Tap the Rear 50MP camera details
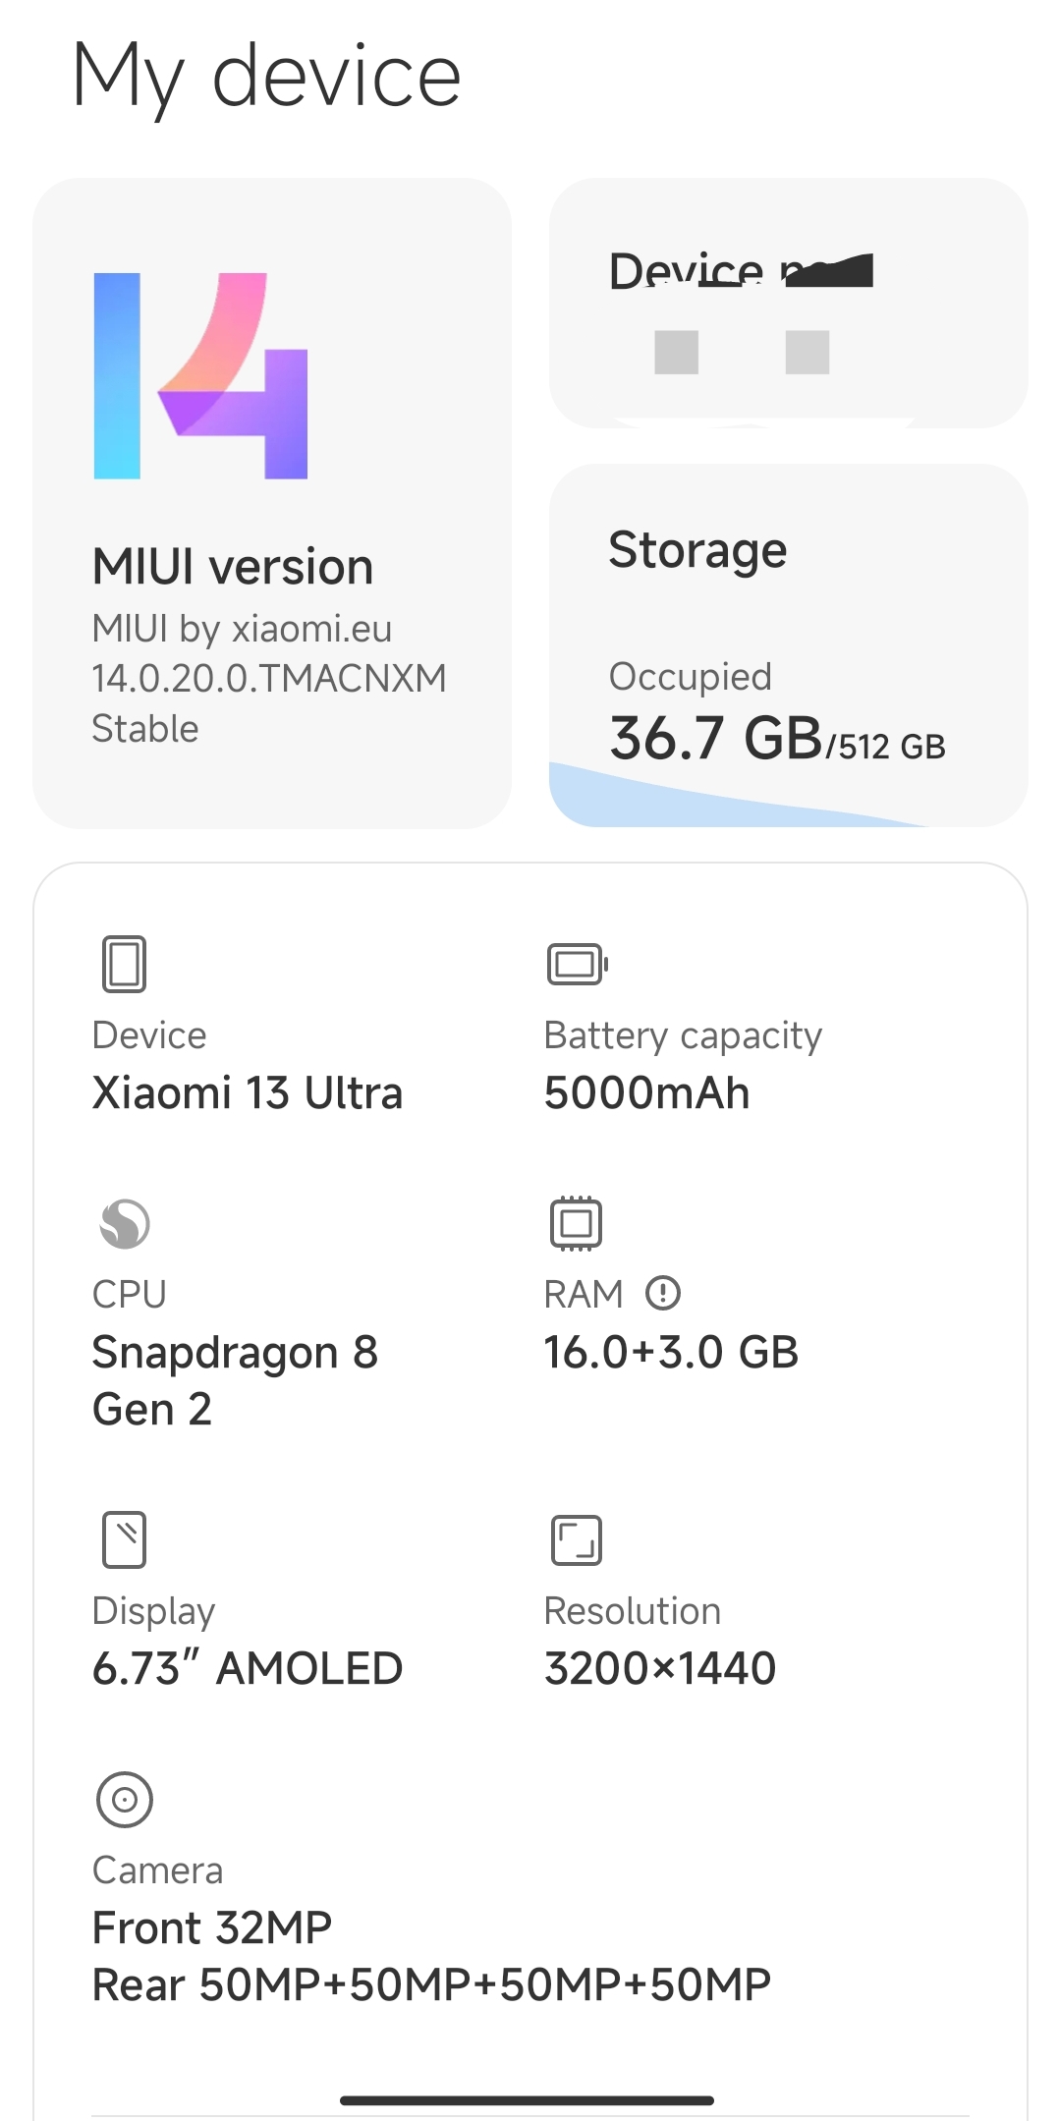Image resolution: width=1058 pixels, height=2121 pixels. click(x=431, y=1984)
